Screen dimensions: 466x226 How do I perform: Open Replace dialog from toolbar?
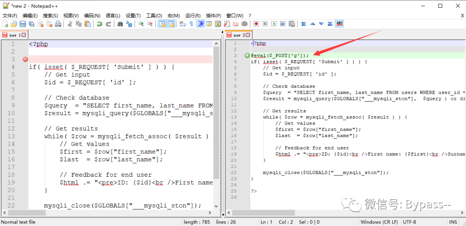click(x=129, y=24)
